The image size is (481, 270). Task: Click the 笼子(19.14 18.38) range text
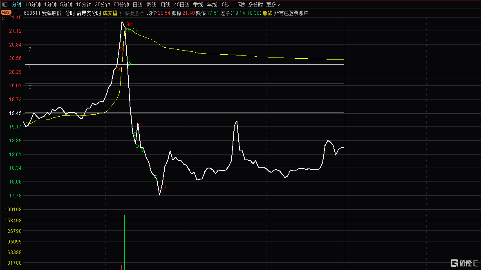(241, 13)
